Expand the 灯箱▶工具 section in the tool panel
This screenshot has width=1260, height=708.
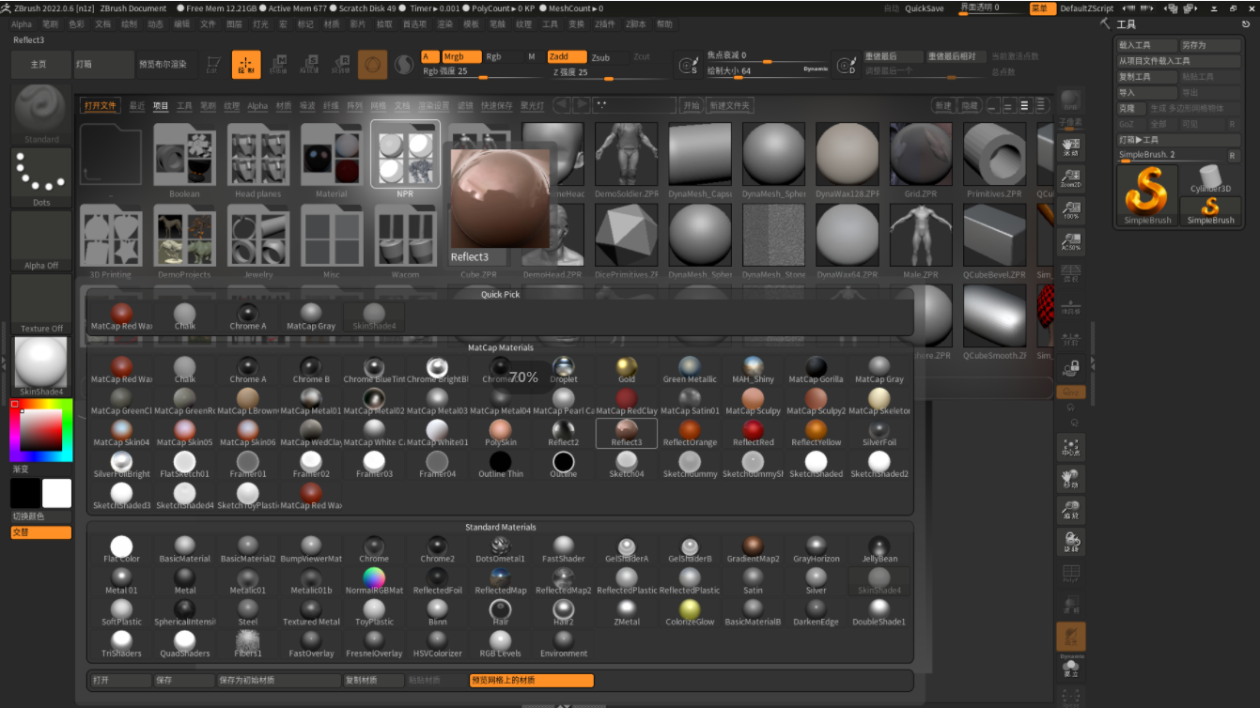(1179, 140)
